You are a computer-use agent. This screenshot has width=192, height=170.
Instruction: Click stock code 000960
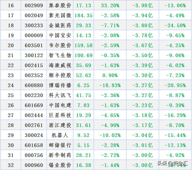tap(34, 165)
